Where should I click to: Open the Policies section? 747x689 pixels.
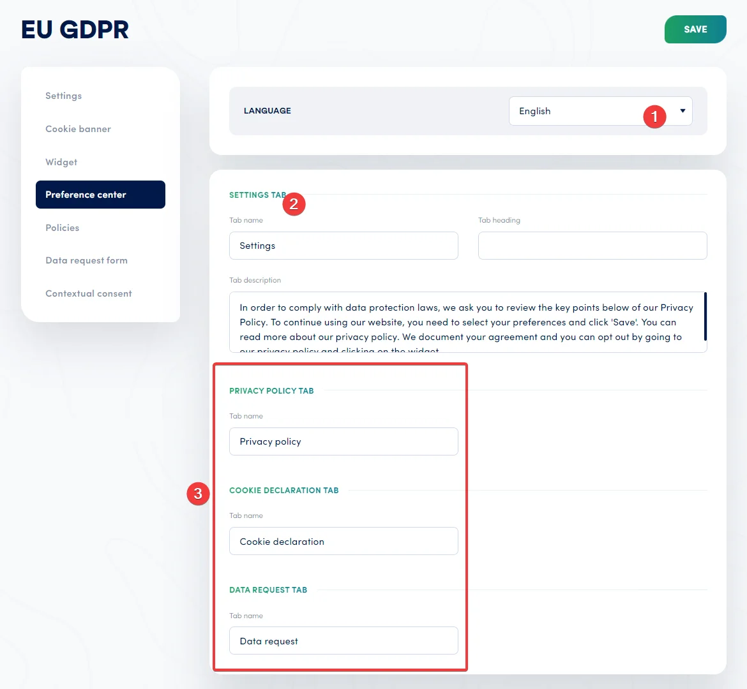click(x=62, y=228)
